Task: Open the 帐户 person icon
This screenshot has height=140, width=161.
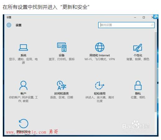Action: tap(23, 85)
